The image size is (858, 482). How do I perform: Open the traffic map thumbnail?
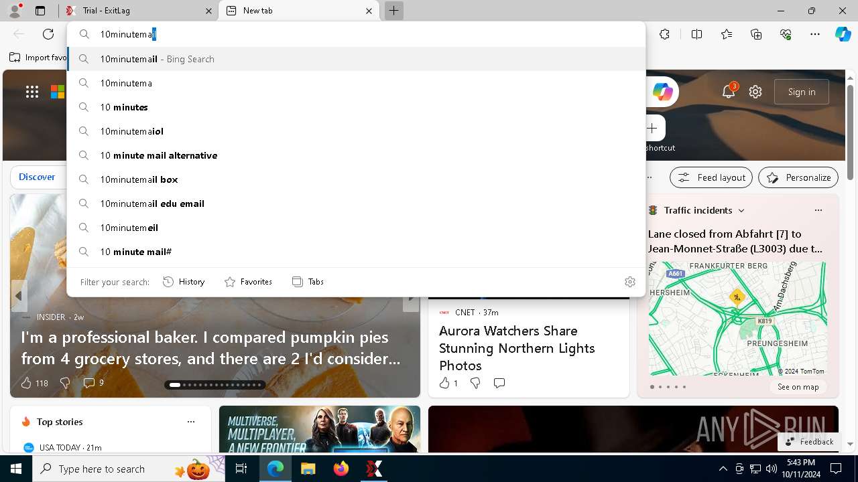click(x=737, y=318)
